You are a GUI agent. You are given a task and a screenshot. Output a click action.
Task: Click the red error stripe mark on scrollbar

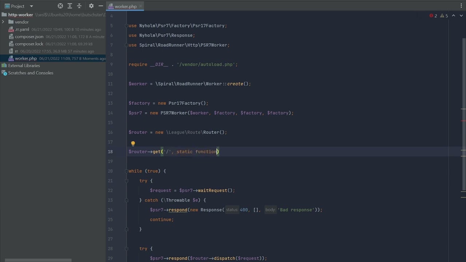coord(463,121)
